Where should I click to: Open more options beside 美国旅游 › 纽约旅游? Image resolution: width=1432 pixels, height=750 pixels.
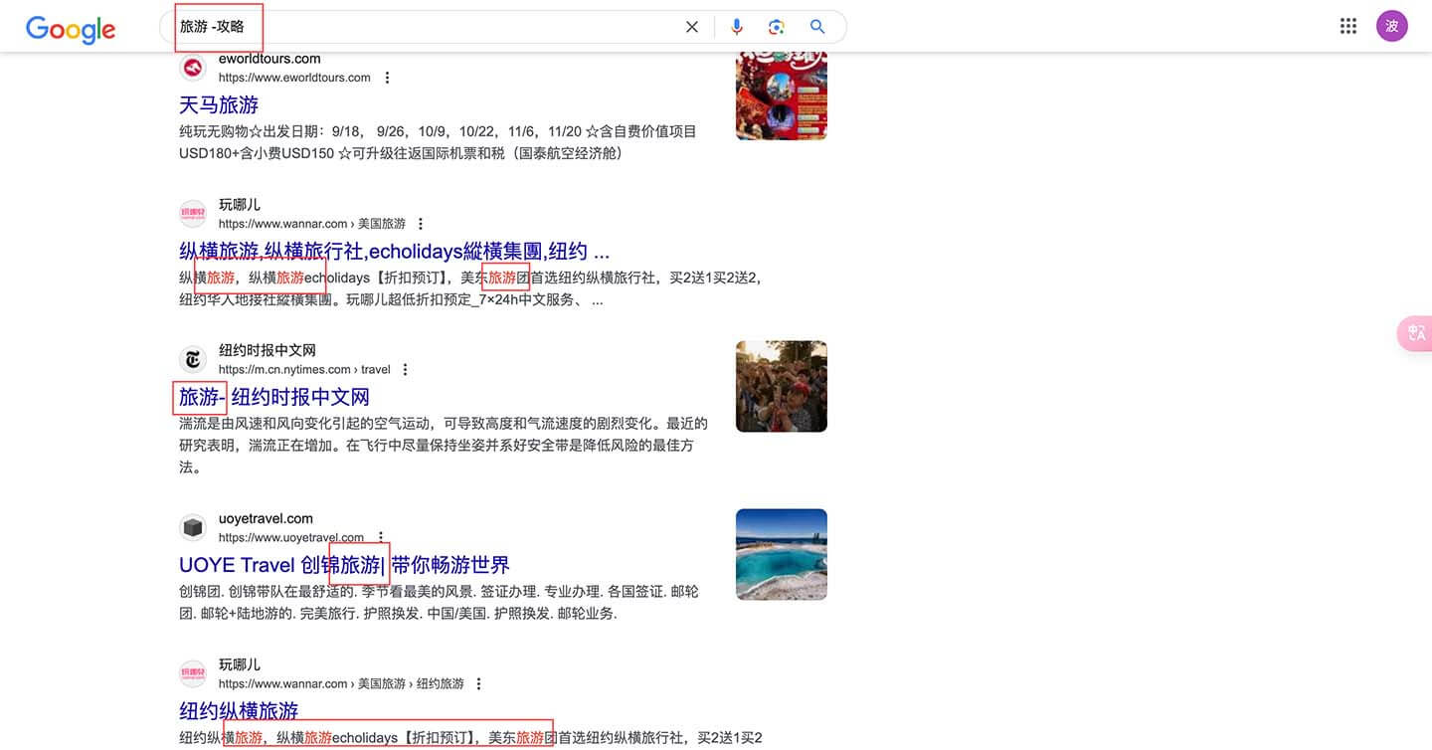point(479,683)
